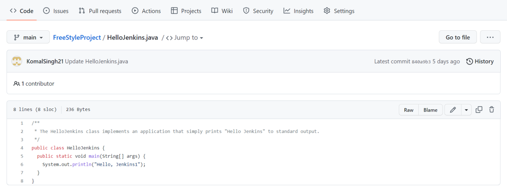Click the Go to file button
The width and height of the screenshot is (507, 193).
pyautogui.click(x=457, y=37)
